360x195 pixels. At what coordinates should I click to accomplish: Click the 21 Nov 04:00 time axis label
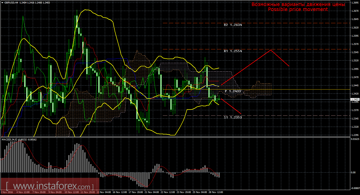click(152, 193)
